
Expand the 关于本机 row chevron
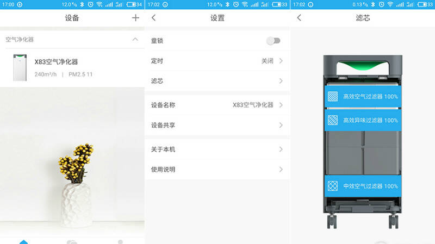pyautogui.click(x=281, y=149)
